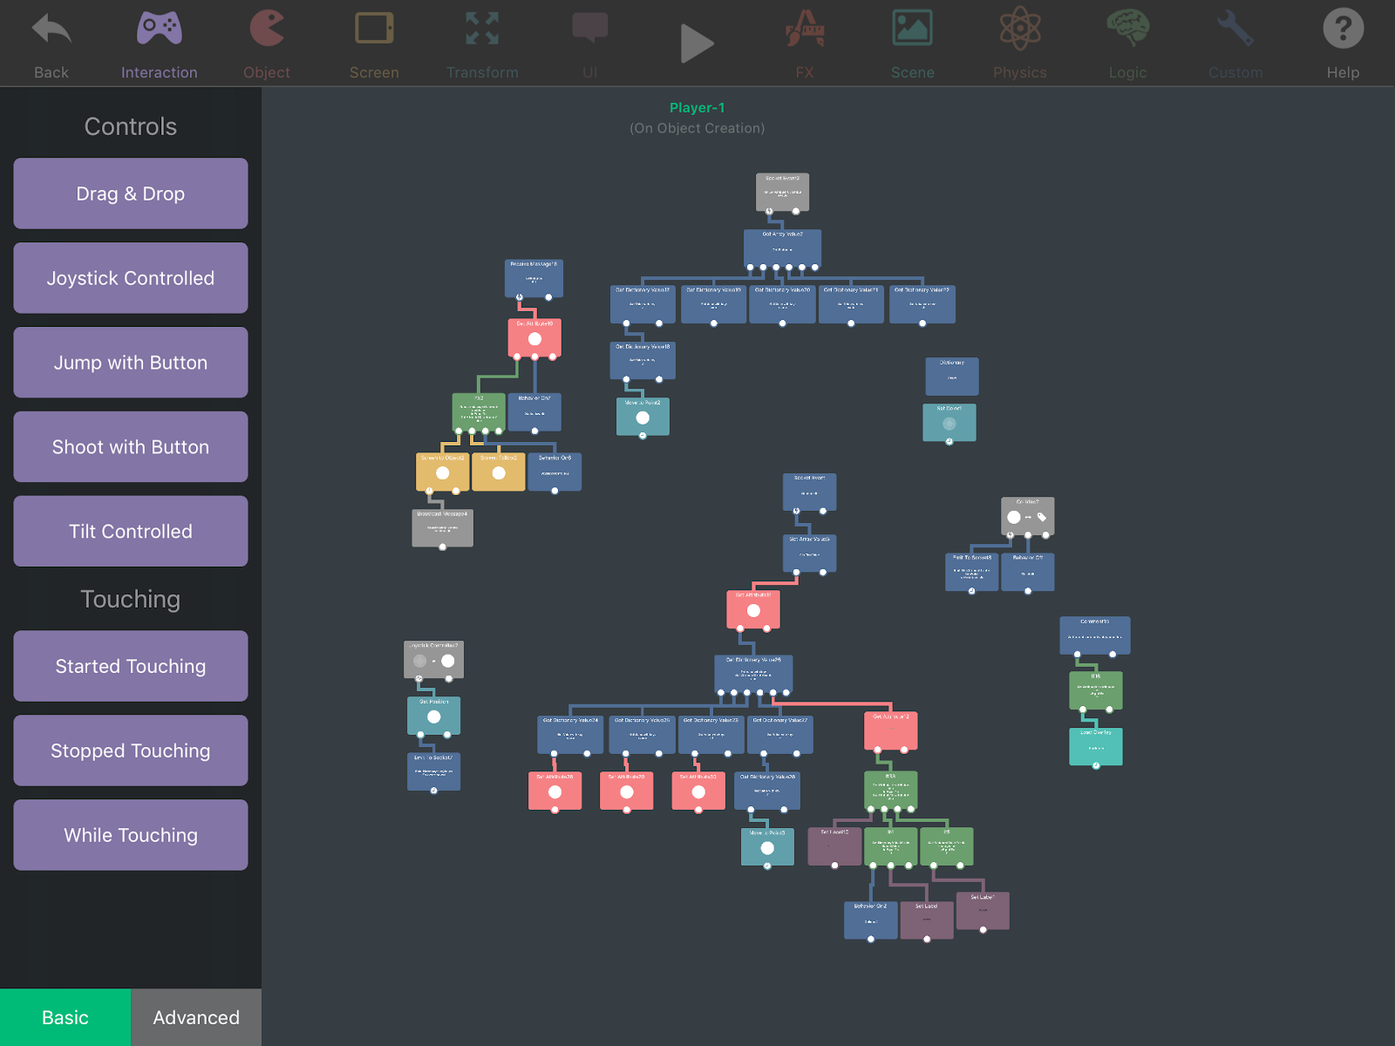Select the Set Attribute30 node
The width and height of the screenshot is (1395, 1046).
pos(698,791)
